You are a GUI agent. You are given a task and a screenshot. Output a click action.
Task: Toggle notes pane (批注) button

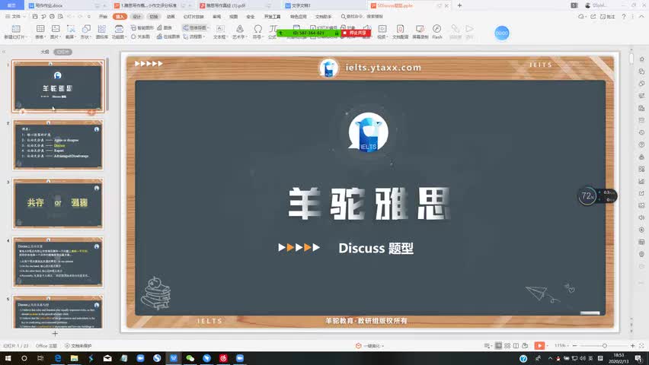pos(608,17)
